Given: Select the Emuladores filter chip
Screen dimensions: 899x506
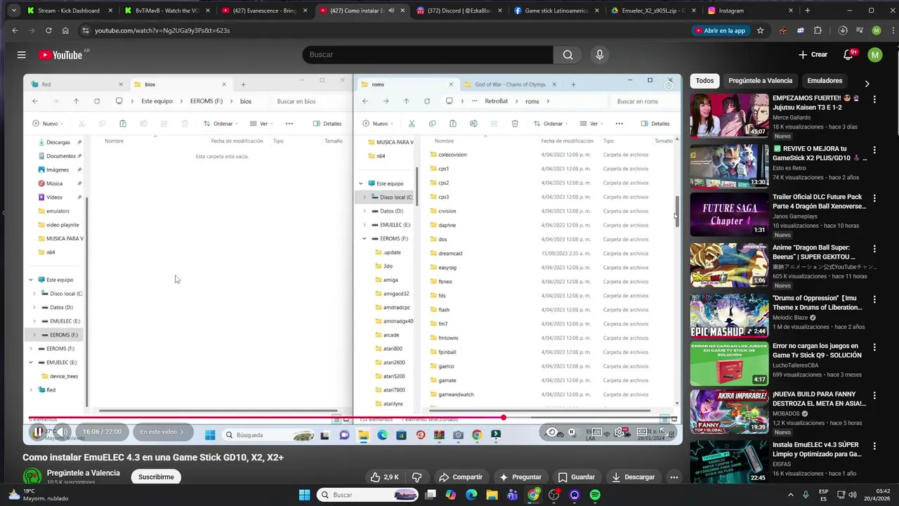Looking at the screenshot, I should pyautogui.click(x=825, y=81).
